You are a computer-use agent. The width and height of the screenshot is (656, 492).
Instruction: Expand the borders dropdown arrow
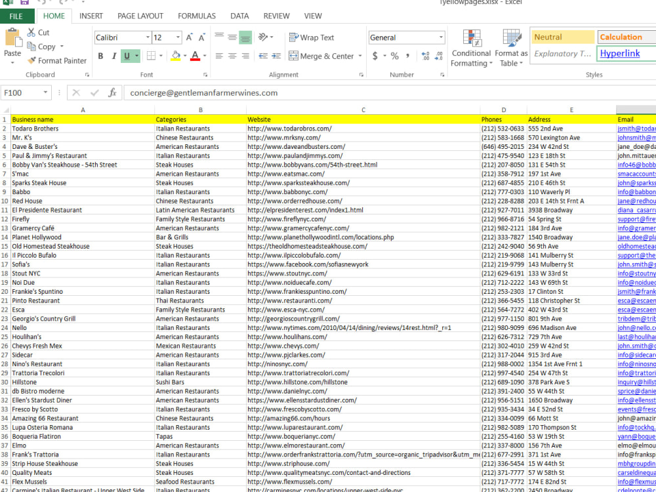(161, 56)
